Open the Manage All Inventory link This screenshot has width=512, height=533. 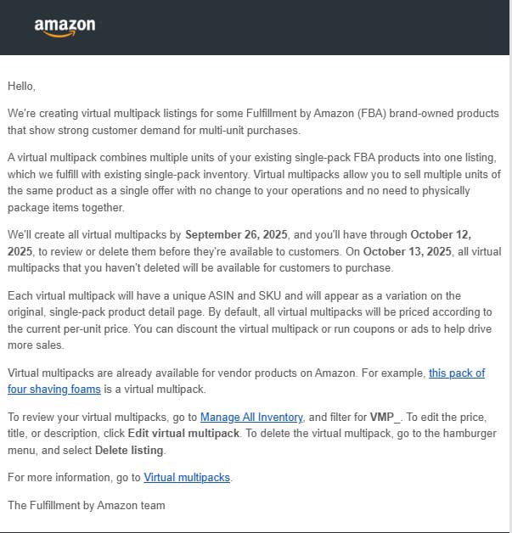(x=251, y=417)
